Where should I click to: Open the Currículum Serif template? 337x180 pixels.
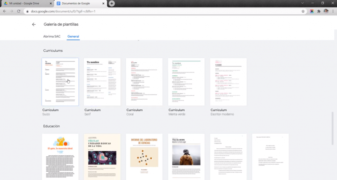tap(102, 82)
